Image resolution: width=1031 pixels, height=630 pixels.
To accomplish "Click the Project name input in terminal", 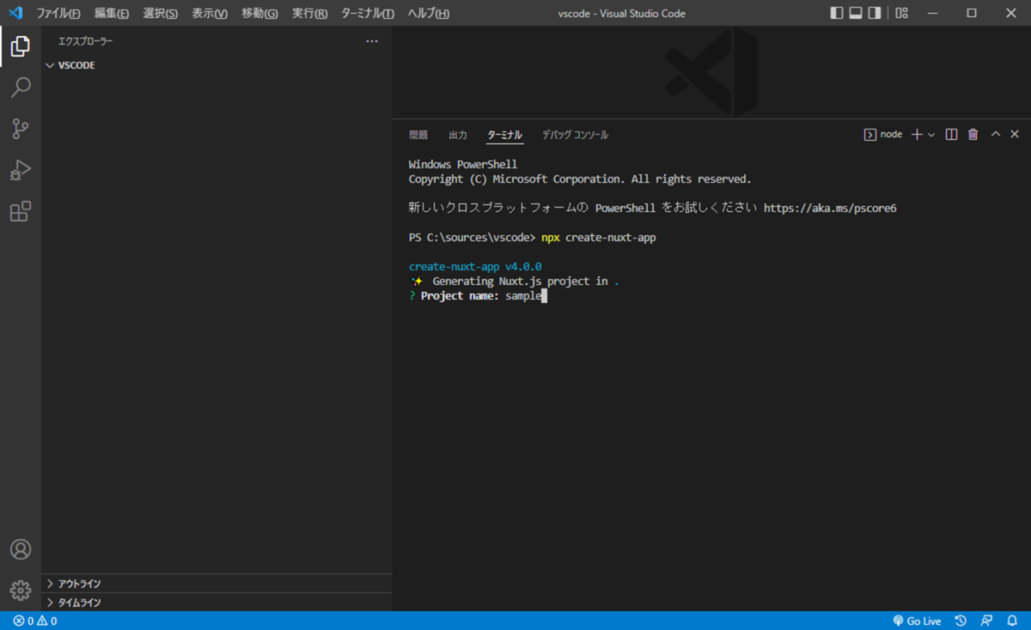I will point(526,296).
